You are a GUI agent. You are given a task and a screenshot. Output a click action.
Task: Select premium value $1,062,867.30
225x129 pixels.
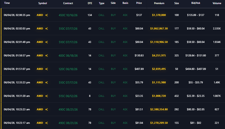(159, 29)
